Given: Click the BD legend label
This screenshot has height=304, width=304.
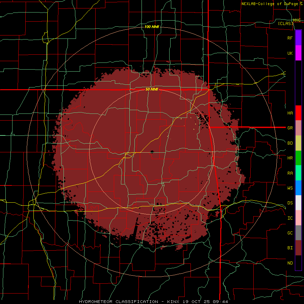Looking at the screenshot, I should coord(290,143).
